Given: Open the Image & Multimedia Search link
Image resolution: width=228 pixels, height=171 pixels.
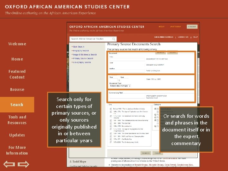Looking at the screenshot, I should [x=85, y=54].
